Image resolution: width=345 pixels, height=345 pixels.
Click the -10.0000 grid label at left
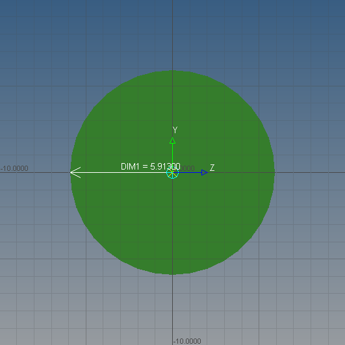tap(14, 168)
